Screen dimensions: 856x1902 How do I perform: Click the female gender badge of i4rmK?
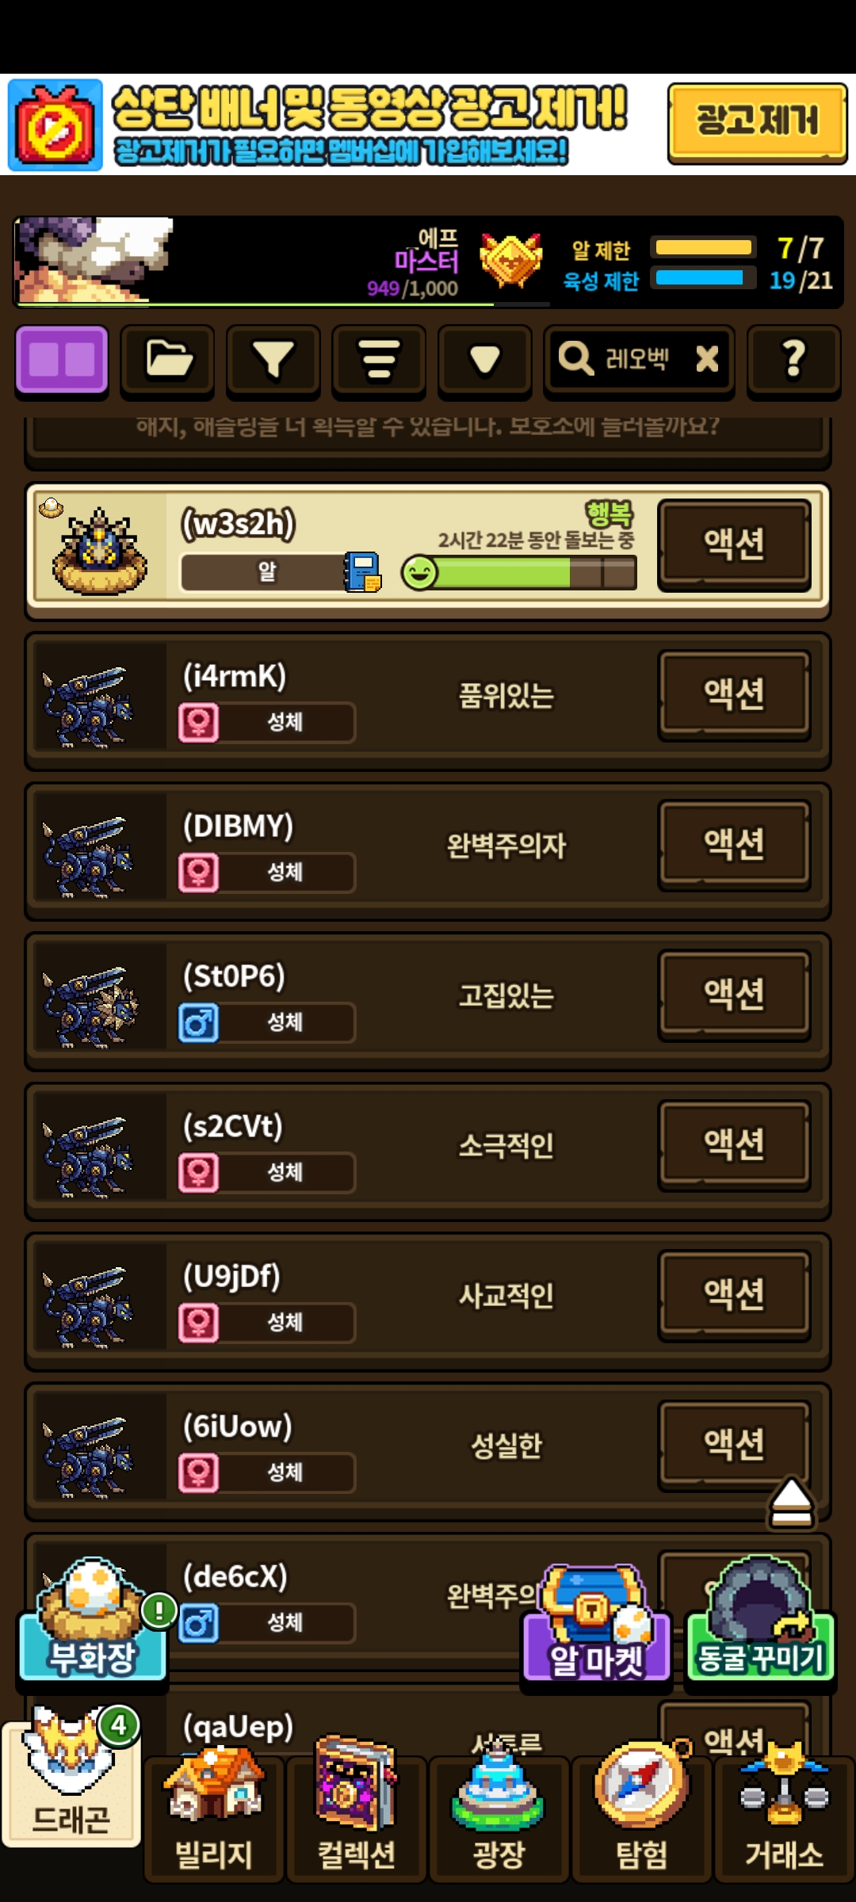click(198, 723)
